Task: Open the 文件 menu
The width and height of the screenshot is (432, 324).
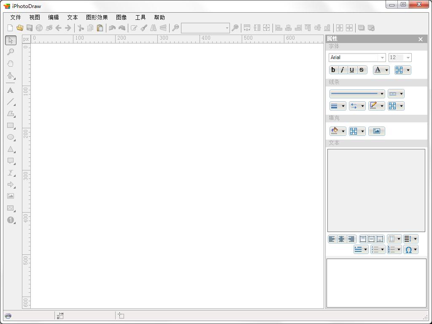Action: click(16, 17)
